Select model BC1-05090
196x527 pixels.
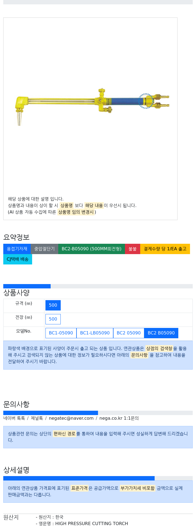(61, 333)
